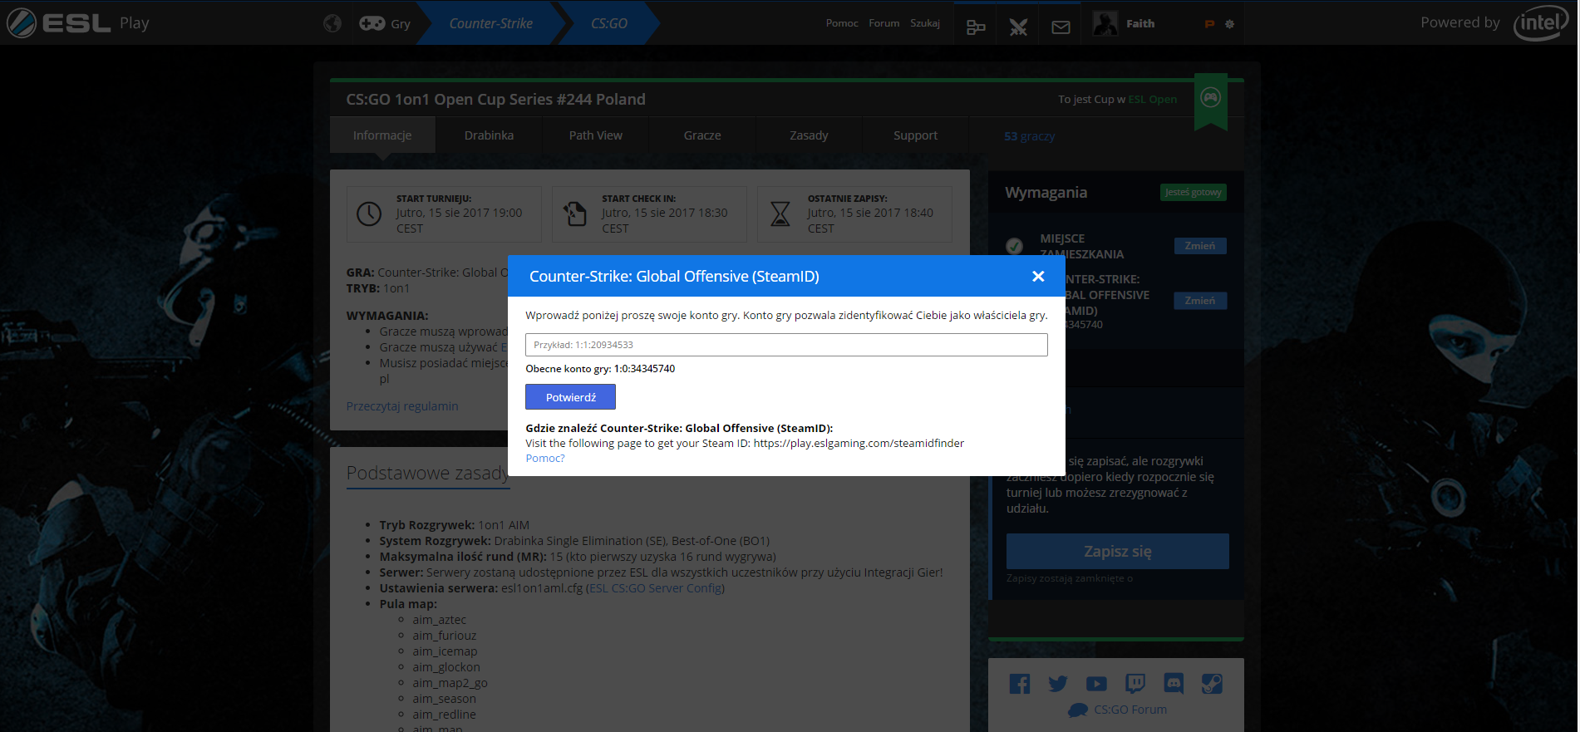Viewport: 1580px width, 732px height.
Task: Click Zmień next to Global Offensive SteamID
Action: 1199,301
